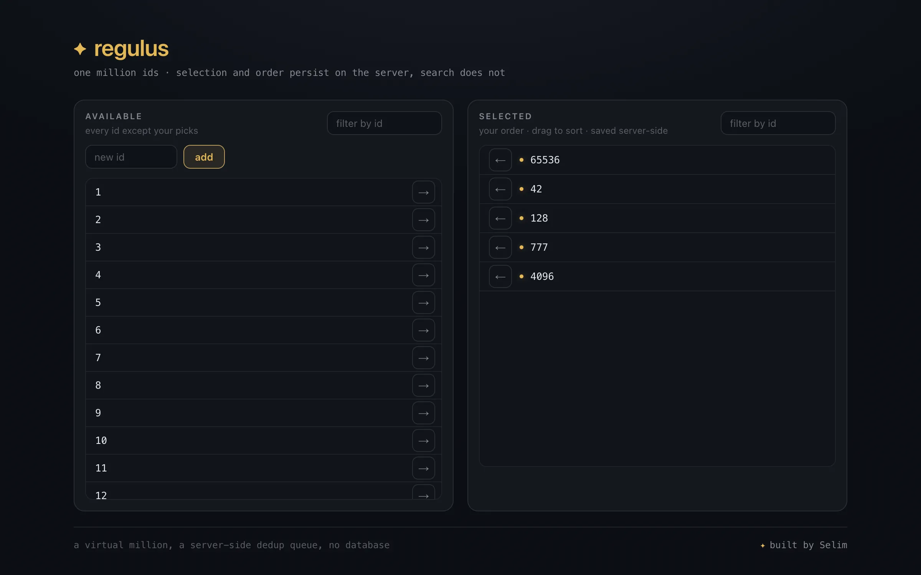921x575 pixels.
Task: Pick id 7 with its right arrow
Action: 423,358
